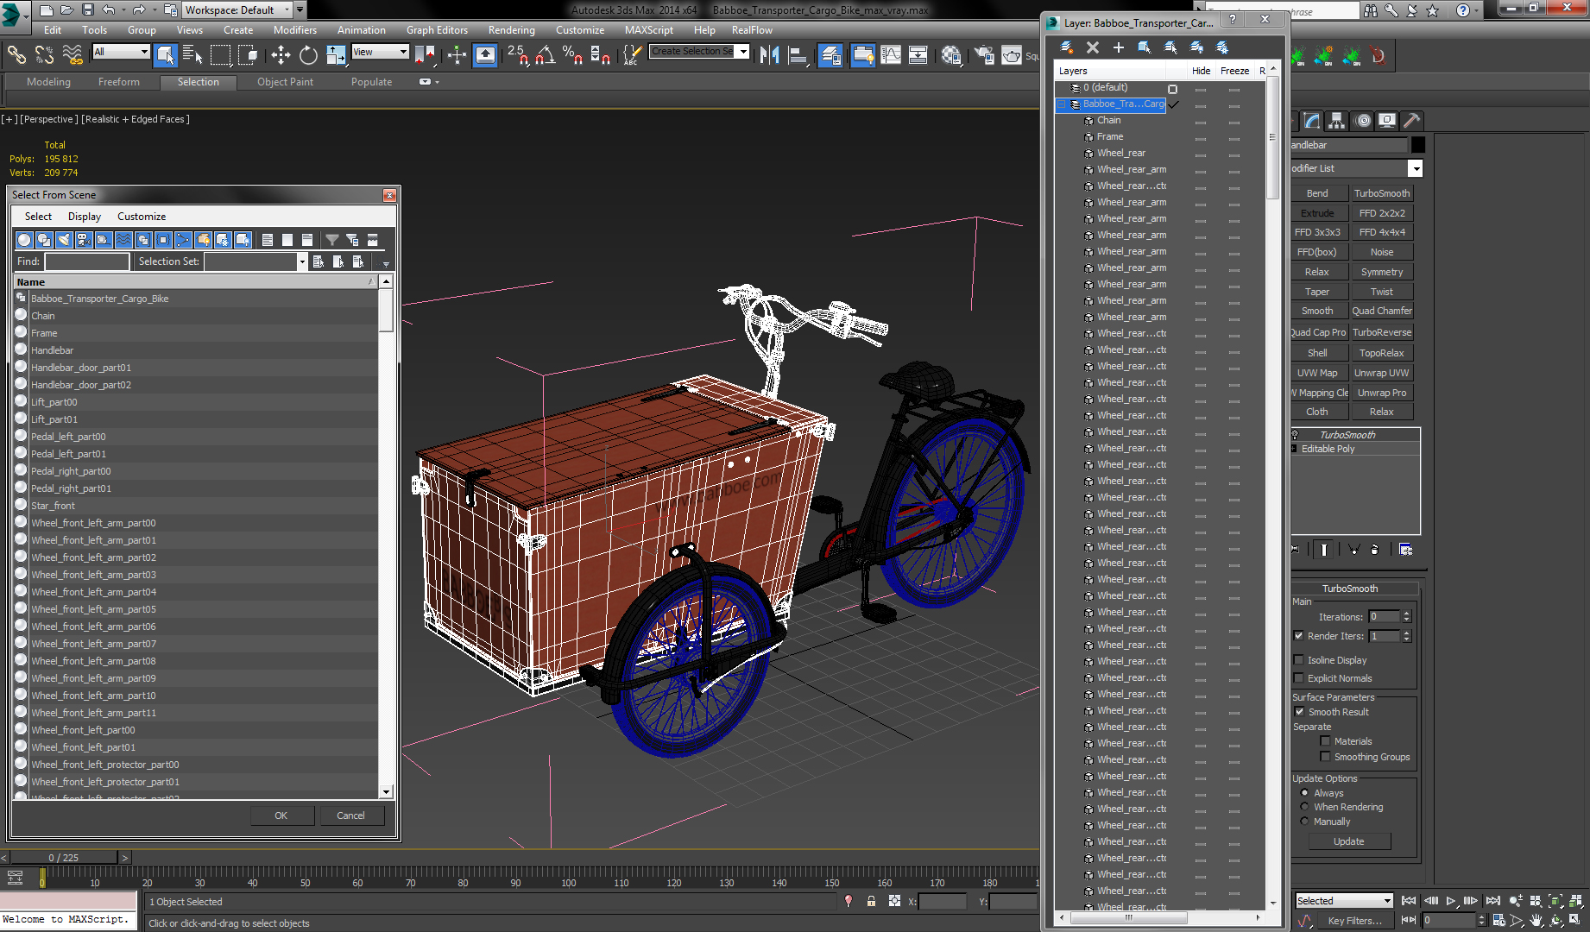Image resolution: width=1590 pixels, height=932 pixels.
Task: Click Configure Modifier Sets icon
Action: point(1405,549)
